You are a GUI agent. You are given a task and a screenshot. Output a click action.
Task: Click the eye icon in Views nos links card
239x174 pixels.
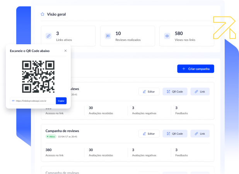coord(167,36)
